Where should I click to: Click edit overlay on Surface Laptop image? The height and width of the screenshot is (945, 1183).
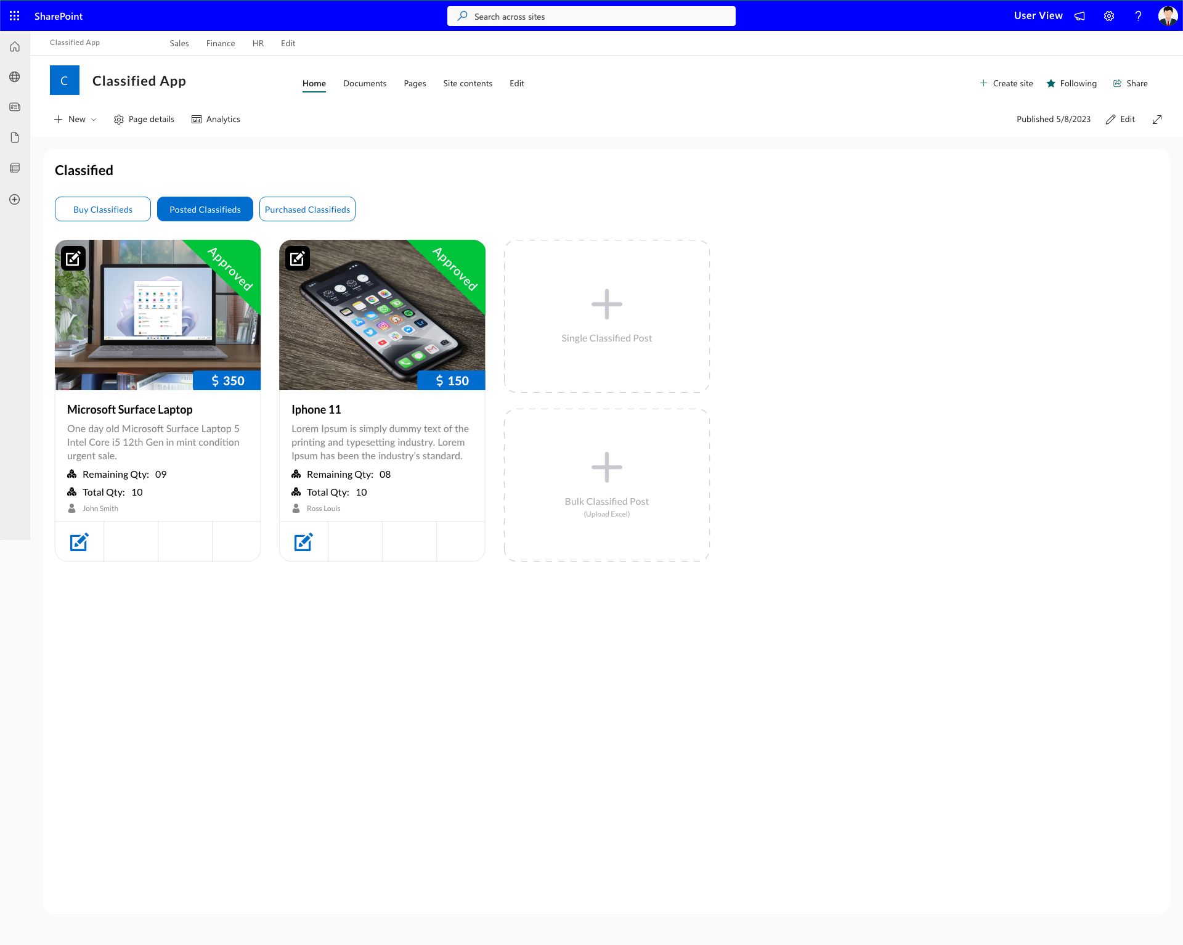73,258
